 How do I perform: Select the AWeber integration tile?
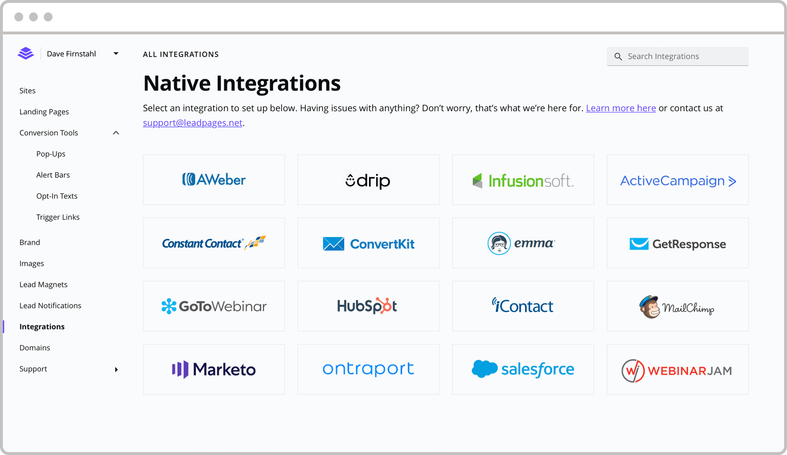214,180
